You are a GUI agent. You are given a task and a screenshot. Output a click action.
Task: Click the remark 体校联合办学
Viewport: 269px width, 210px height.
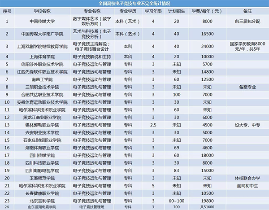247,178
